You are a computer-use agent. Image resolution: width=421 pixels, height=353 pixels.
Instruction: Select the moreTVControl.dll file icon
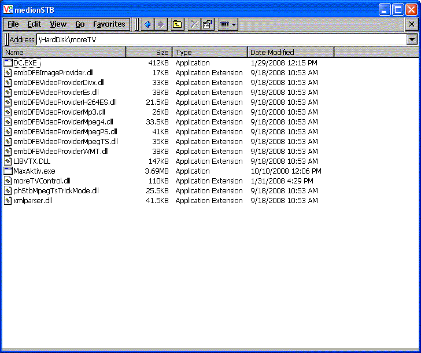pyautogui.click(x=8, y=181)
